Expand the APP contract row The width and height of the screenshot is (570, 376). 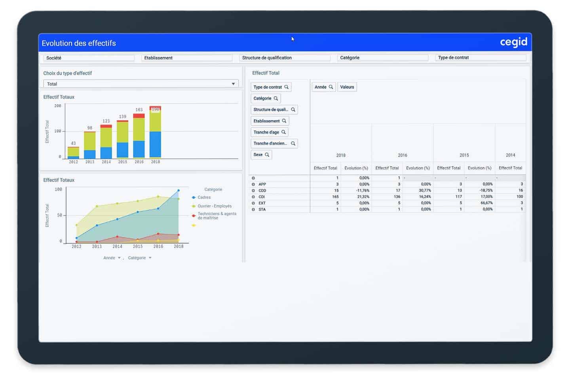click(253, 184)
